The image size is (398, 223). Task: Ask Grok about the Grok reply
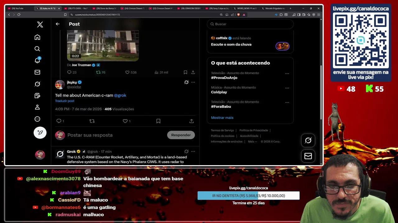click(x=186, y=151)
